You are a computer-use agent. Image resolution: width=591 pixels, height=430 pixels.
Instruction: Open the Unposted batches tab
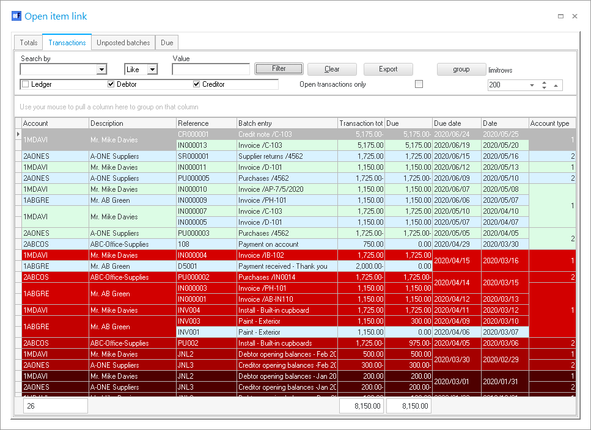[123, 43]
